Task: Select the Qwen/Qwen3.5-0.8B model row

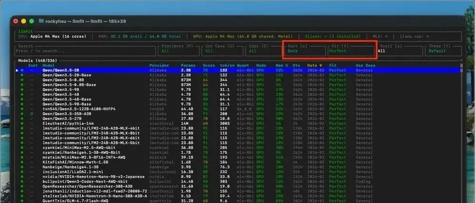Action: tap(238, 80)
